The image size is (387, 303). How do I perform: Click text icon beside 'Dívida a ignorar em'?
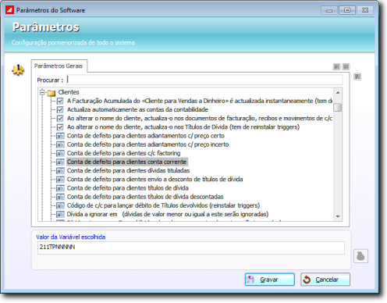(60, 214)
